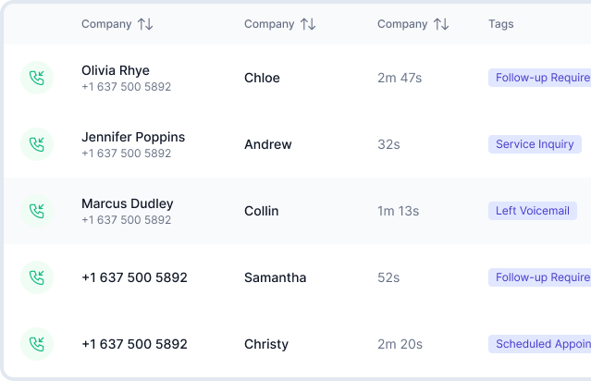Screen dimensions: 591x381
Task: Select the Follow-up Required tag in Samantha's row
Action: click(x=541, y=277)
